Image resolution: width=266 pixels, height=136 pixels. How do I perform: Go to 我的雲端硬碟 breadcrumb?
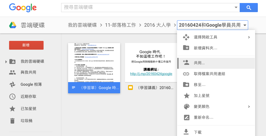pyautogui.click(x=82, y=25)
